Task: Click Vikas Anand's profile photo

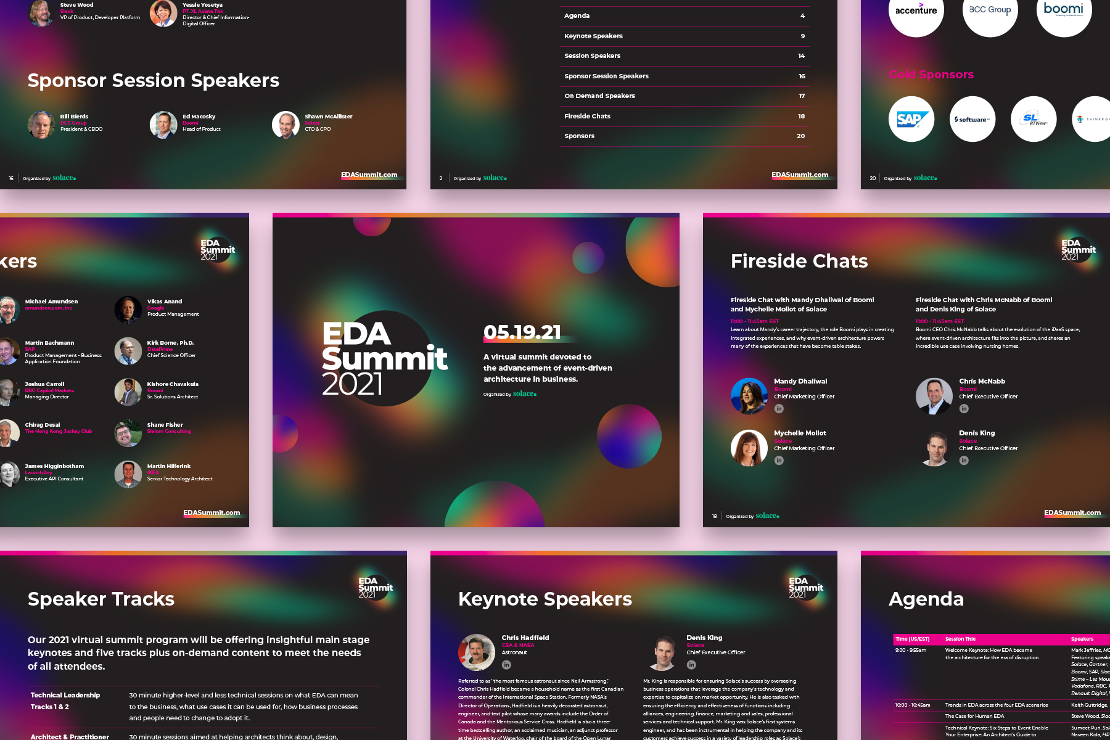Action: point(128,310)
